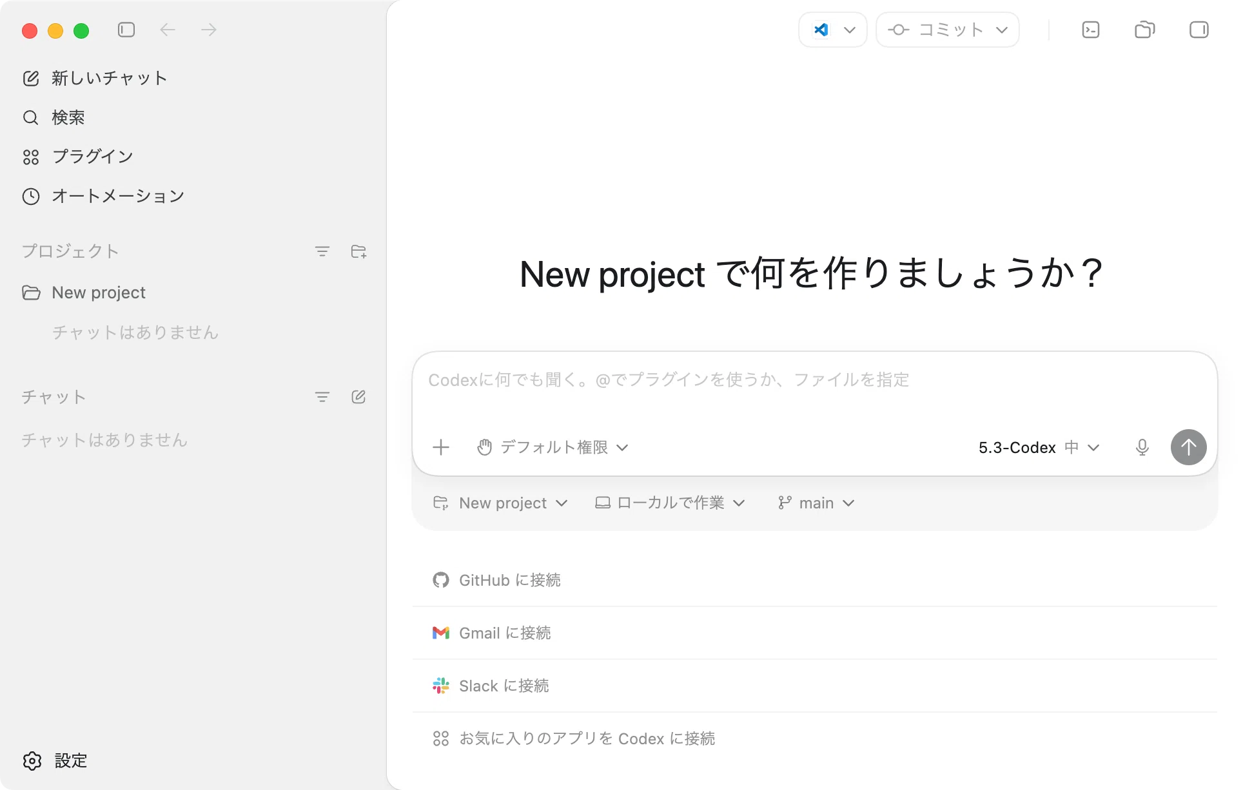Image resolution: width=1243 pixels, height=790 pixels.
Task: Open settings (設定)
Action: pos(55,760)
